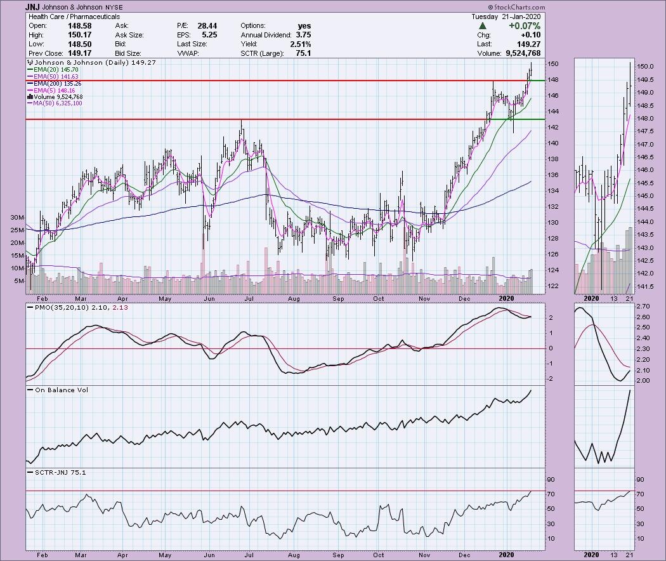The height and width of the screenshot is (561, 666).
Task: Click the Annual Dividend value 3.75
Action: pos(303,35)
